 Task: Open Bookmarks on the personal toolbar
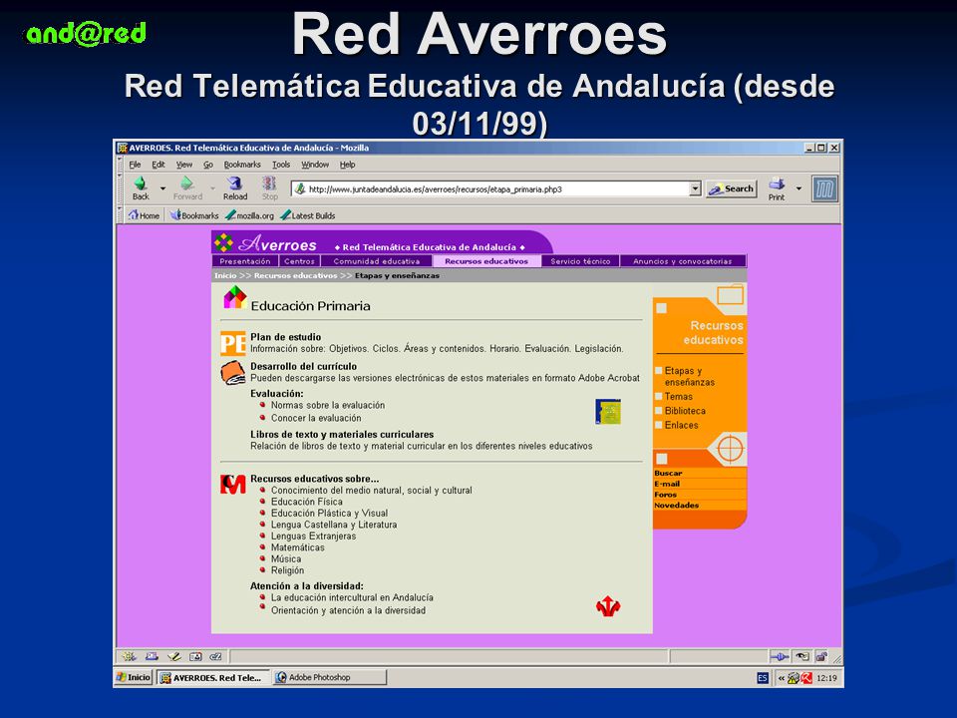coord(194,215)
